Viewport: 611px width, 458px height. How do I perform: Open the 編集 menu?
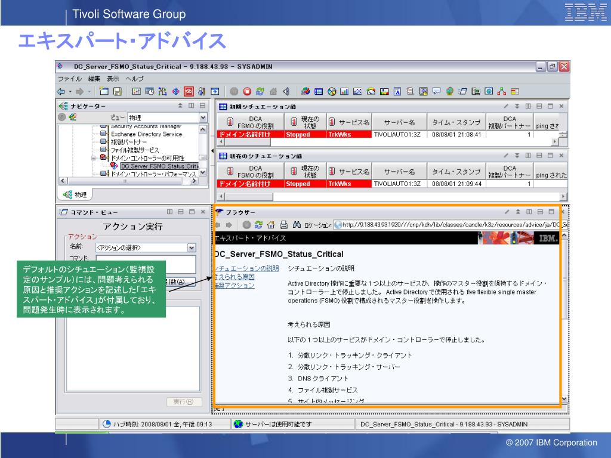click(x=94, y=79)
